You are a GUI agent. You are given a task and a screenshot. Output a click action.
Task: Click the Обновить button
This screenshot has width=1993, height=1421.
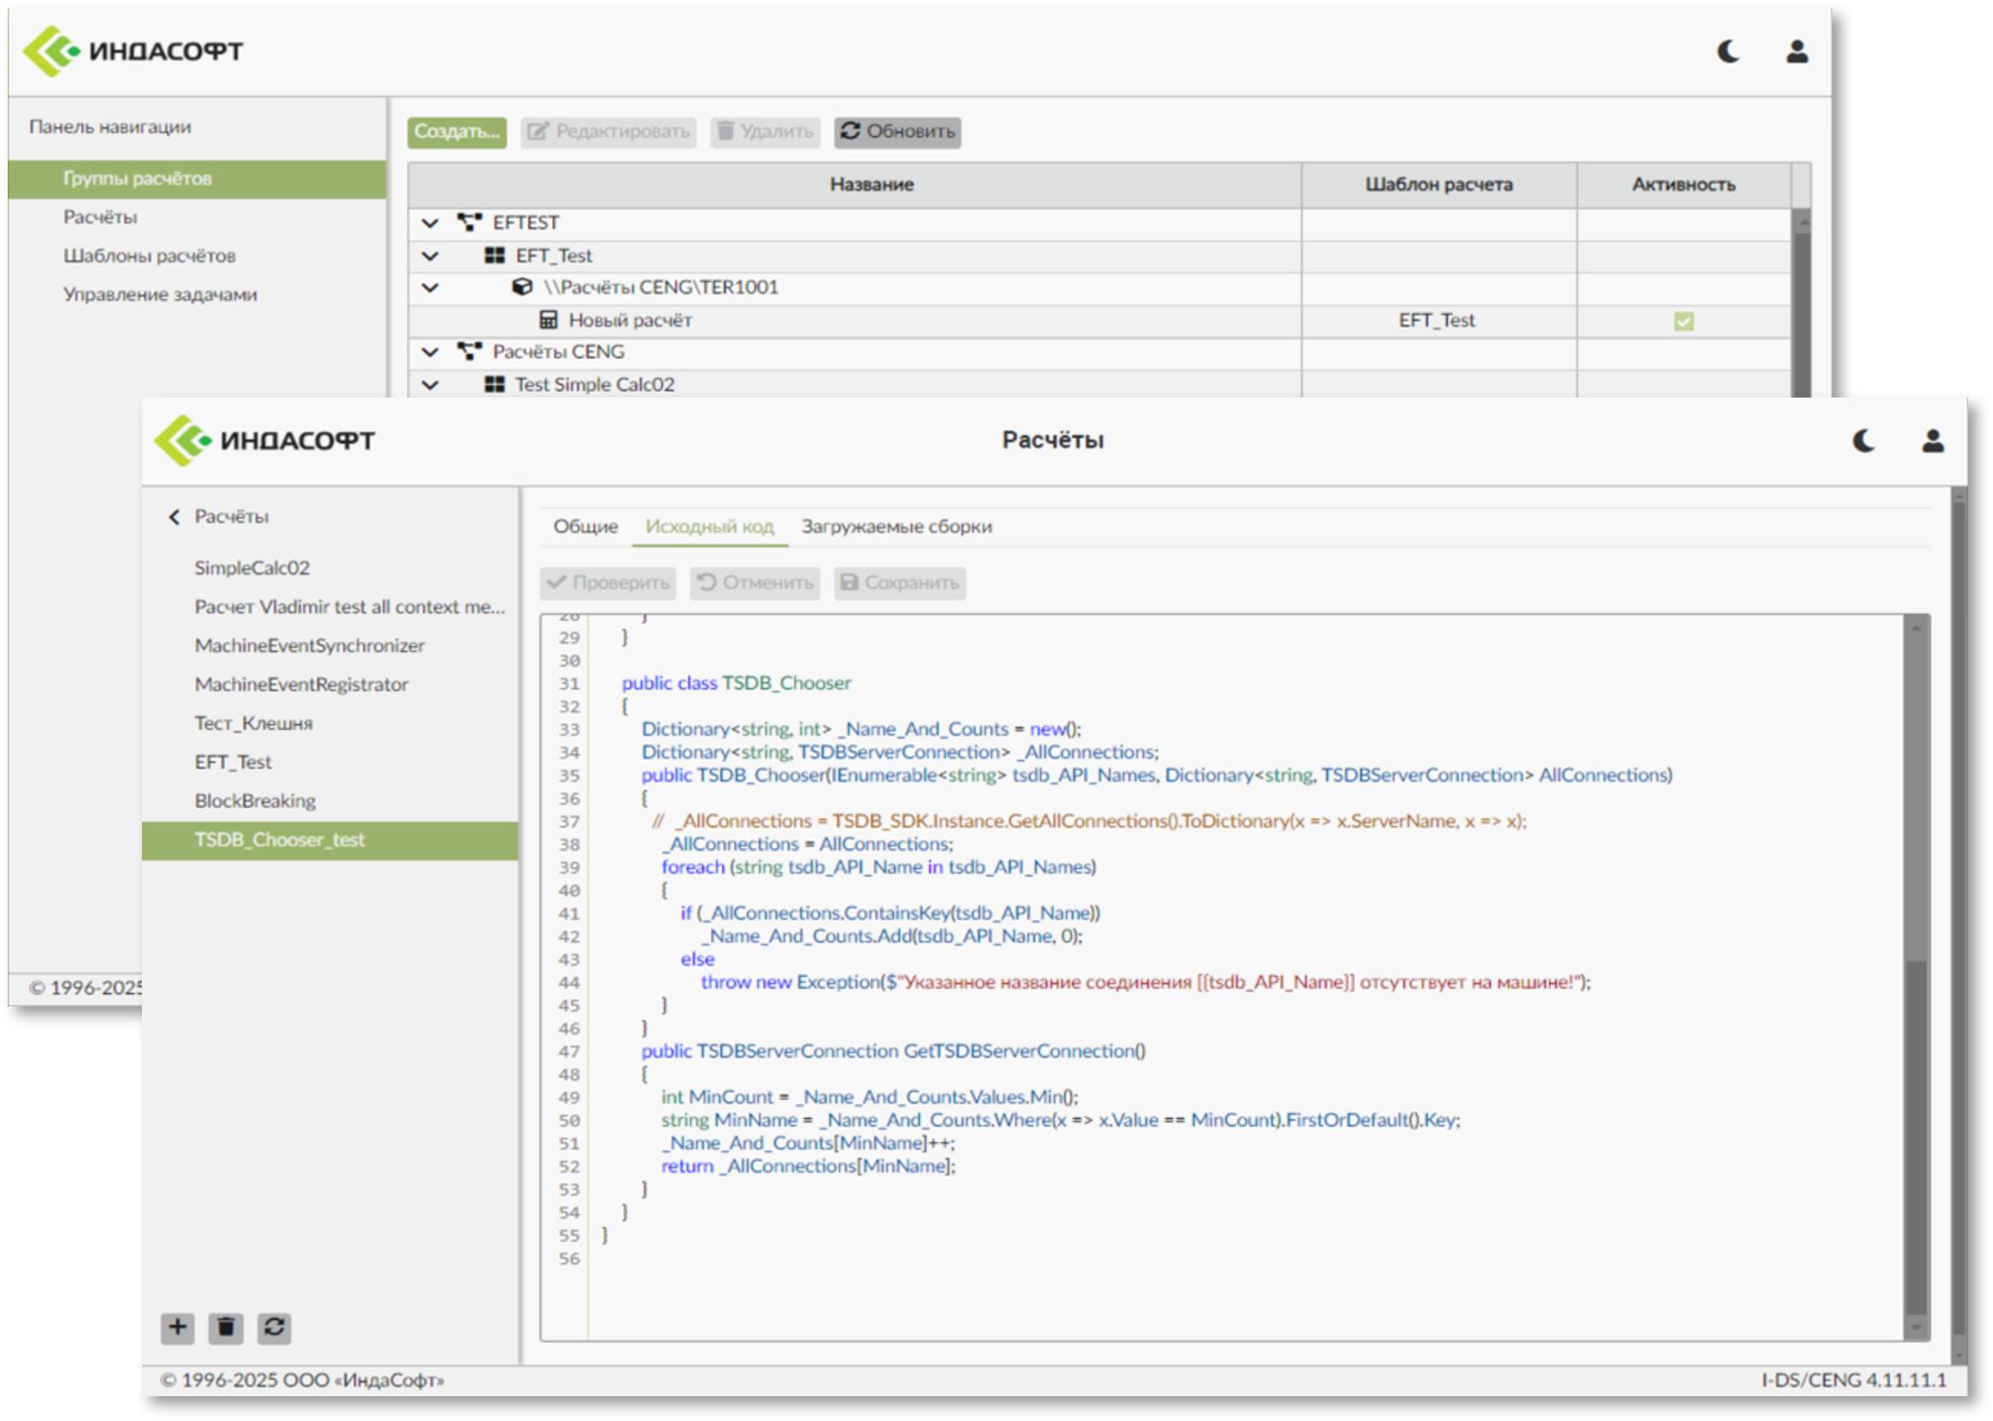click(x=897, y=133)
